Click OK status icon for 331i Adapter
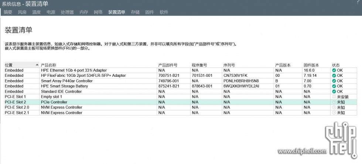The image size is (362, 164). pos(334,70)
